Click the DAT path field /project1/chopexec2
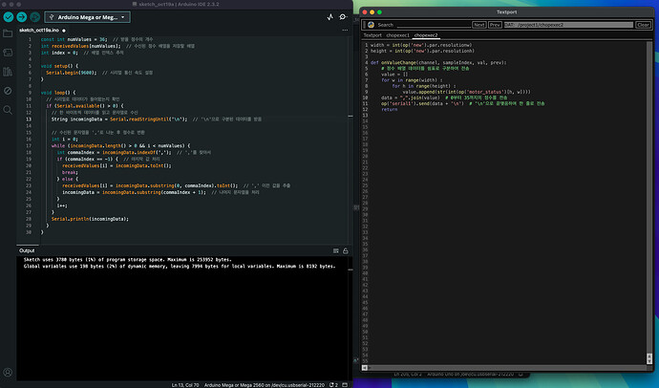The width and height of the screenshot is (659, 388). pyautogui.click(x=568, y=25)
